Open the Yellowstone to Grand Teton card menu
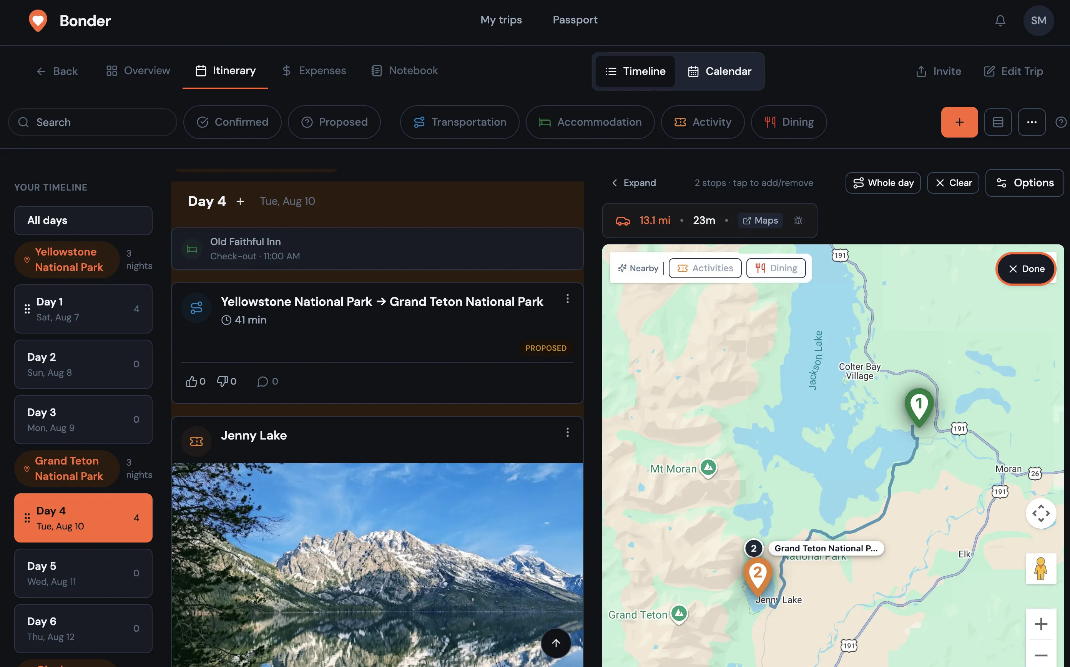Screen dimensions: 1070x667 [x=567, y=299]
